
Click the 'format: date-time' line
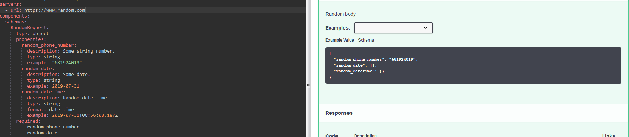point(50,110)
